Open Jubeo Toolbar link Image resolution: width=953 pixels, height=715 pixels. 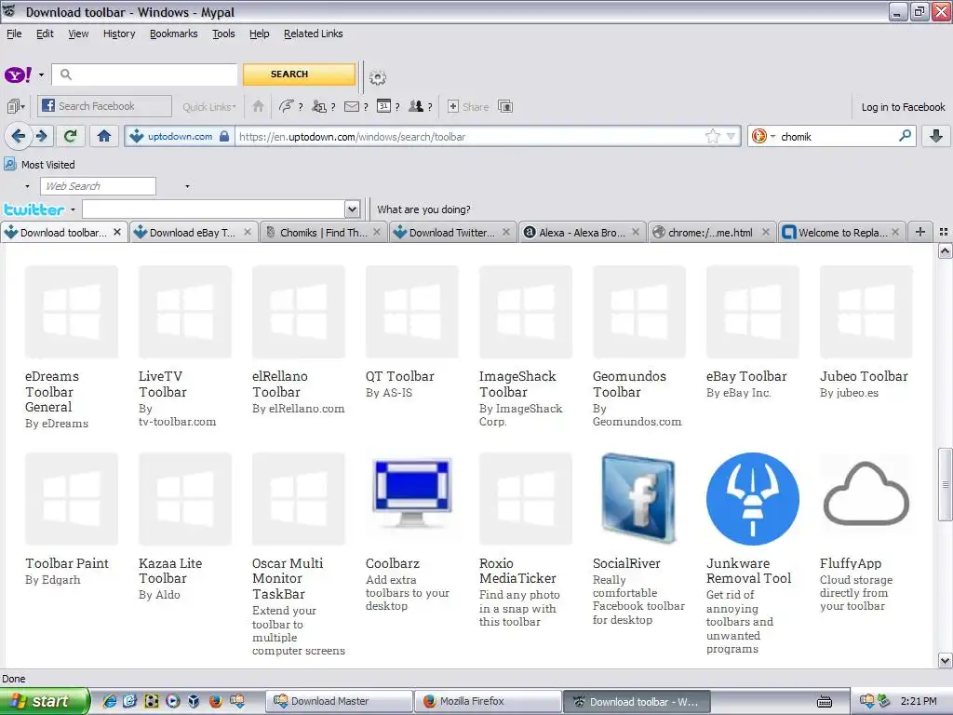coord(864,376)
